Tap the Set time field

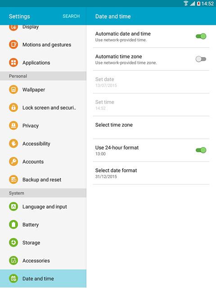(151, 105)
